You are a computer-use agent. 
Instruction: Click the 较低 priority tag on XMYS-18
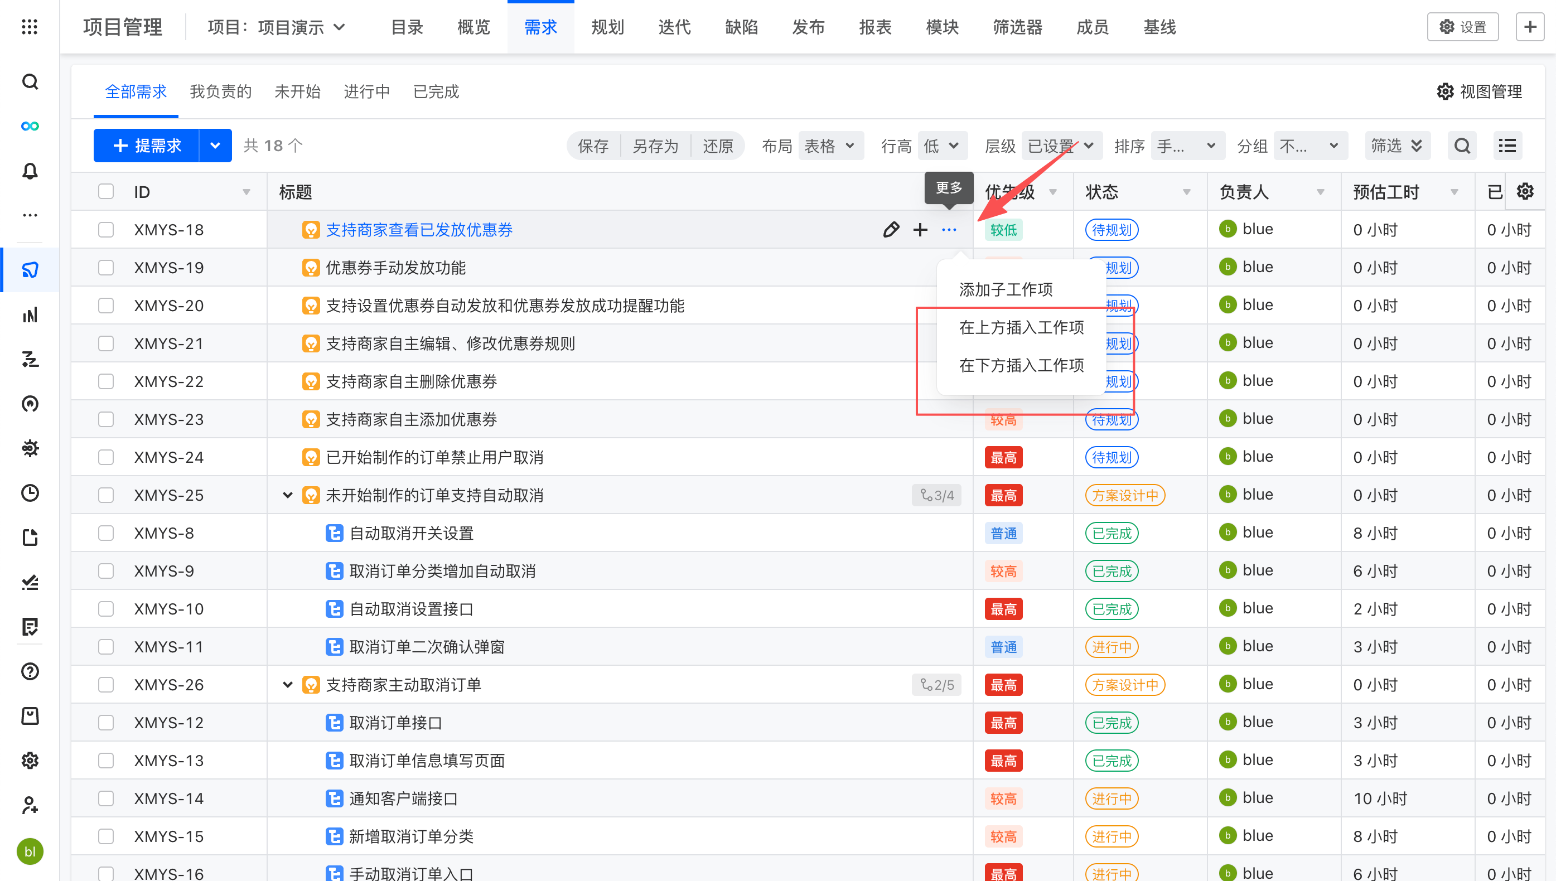tap(1003, 230)
